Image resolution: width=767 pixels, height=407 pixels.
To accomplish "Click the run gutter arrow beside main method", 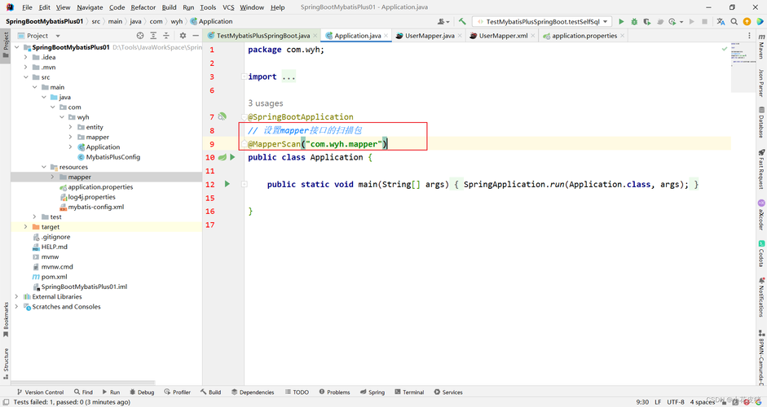I will click(x=227, y=185).
